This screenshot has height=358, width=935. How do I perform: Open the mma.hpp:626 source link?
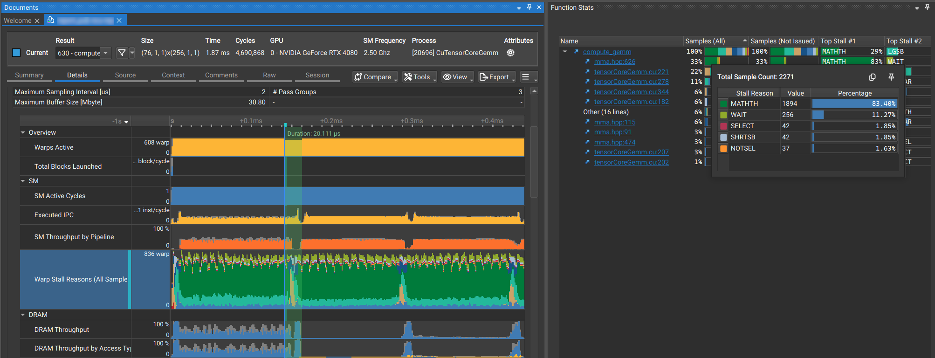615,62
